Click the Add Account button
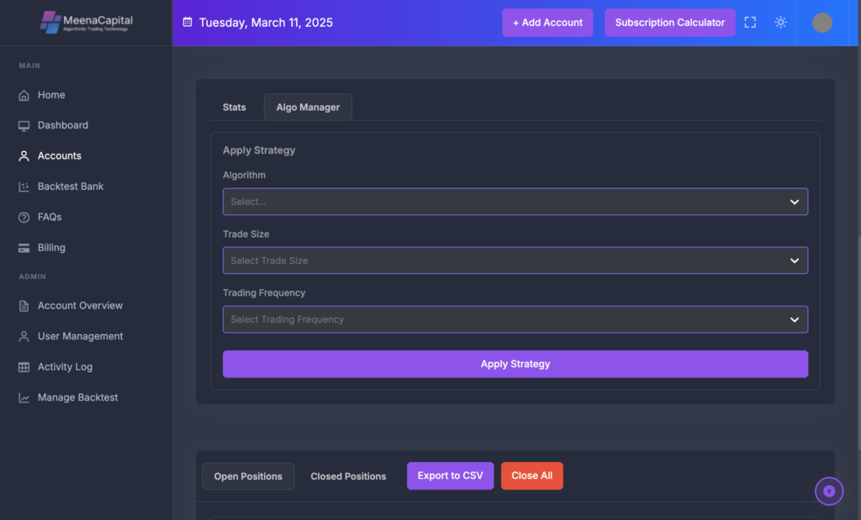The width and height of the screenshot is (861, 520). 547,23
